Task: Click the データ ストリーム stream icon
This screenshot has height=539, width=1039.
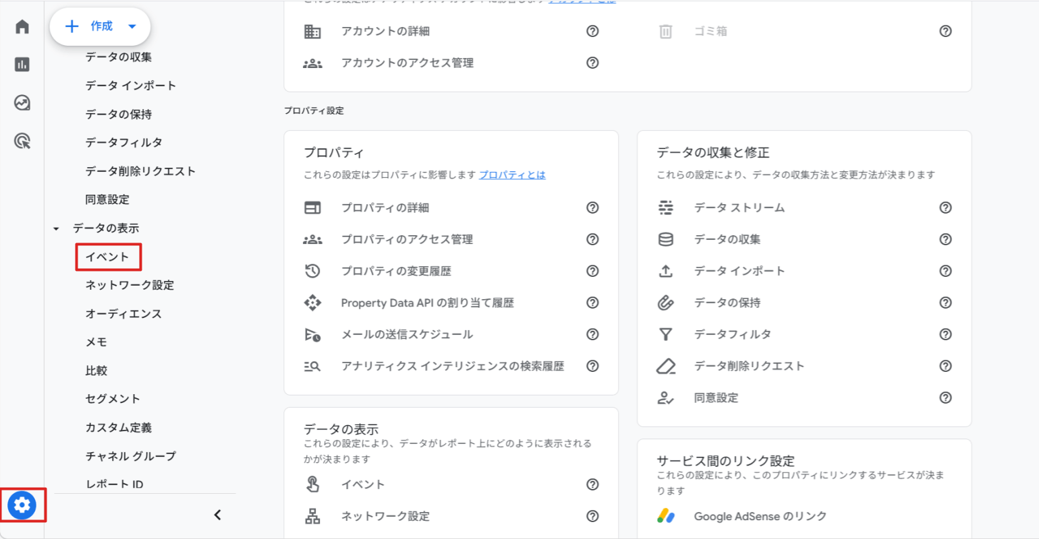Action: [666, 208]
